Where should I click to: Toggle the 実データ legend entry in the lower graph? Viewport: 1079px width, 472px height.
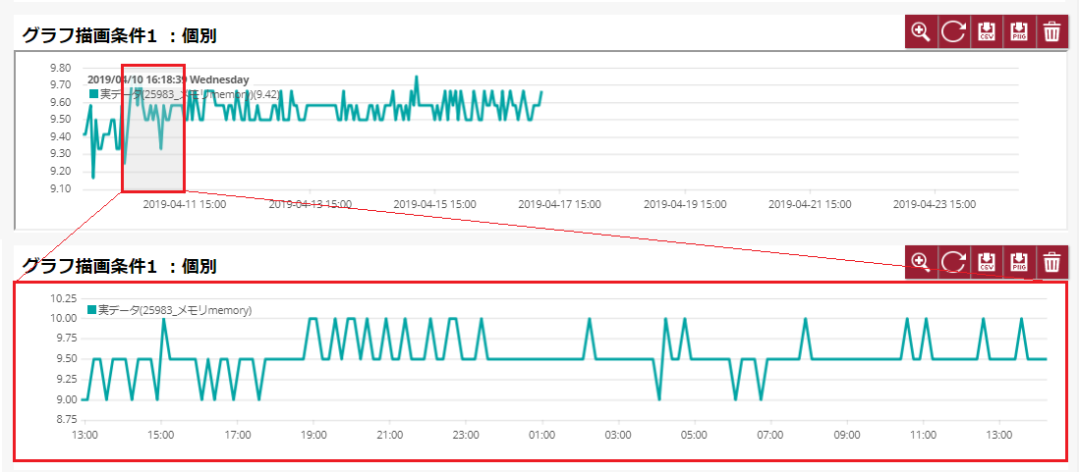pyautogui.click(x=174, y=310)
